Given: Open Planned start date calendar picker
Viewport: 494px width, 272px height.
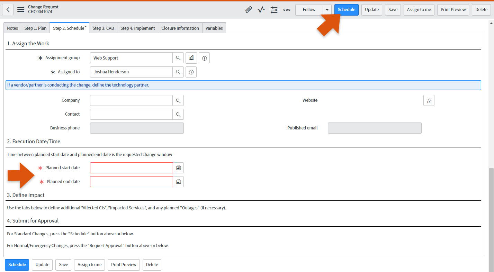Looking at the screenshot, I should coord(178,168).
